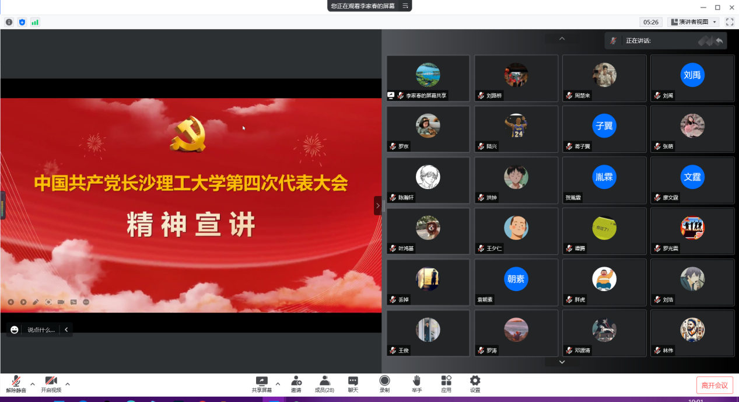
Task: Collapse participant panel with divider arrow
Action: (x=377, y=205)
